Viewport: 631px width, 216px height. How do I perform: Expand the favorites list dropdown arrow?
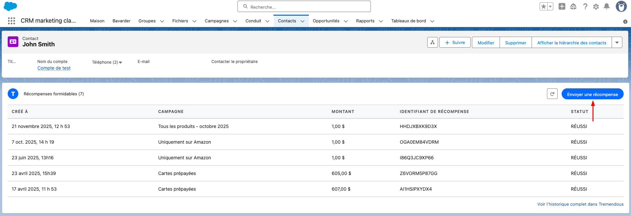point(550,6)
